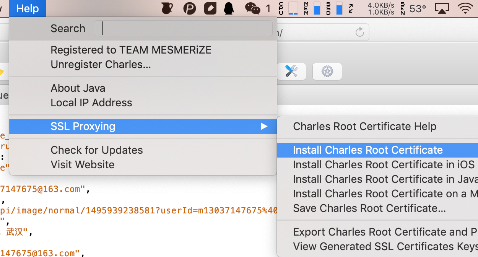Click the image/normal URL text line
The width and height of the screenshot is (478, 257).
[138, 210]
